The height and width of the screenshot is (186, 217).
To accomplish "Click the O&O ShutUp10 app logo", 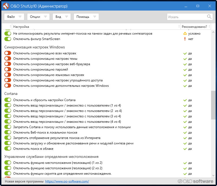I will point(6,6).
